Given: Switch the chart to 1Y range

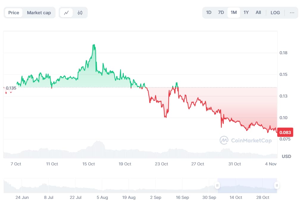Looking at the screenshot, I should click(x=246, y=13).
